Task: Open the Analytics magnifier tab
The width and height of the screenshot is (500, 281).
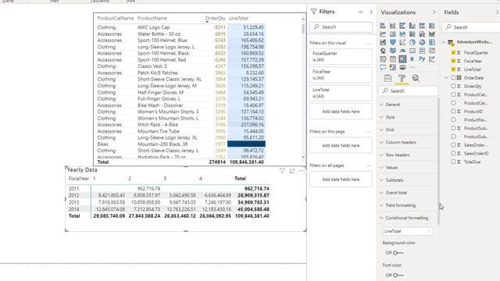Action: [x=416, y=78]
